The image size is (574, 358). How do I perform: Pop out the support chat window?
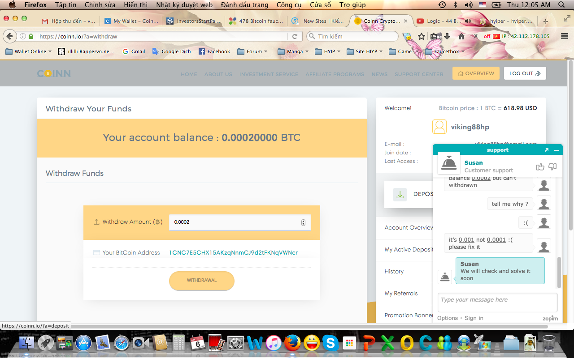[546, 150]
